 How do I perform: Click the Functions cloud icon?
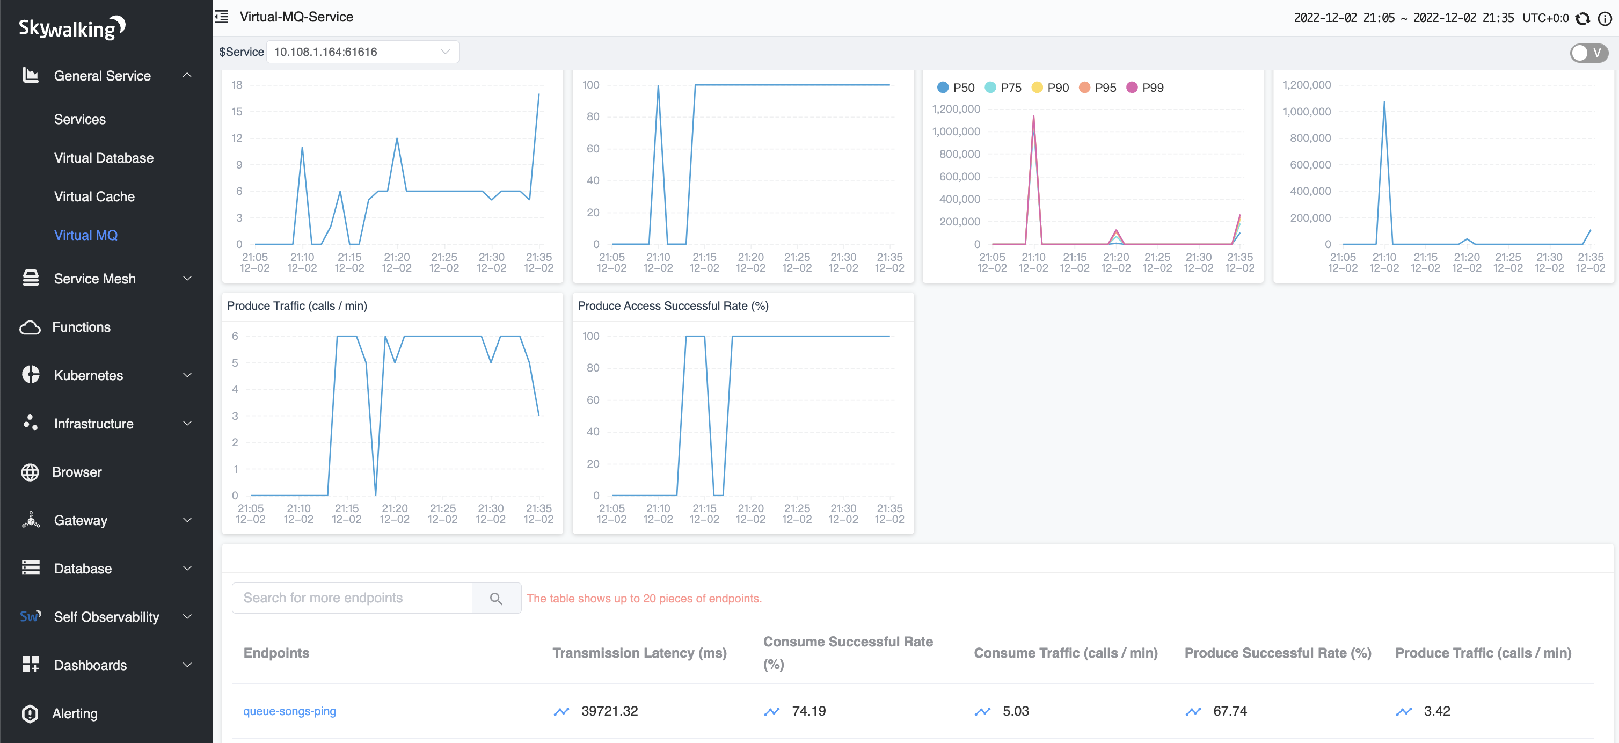point(30,327)
